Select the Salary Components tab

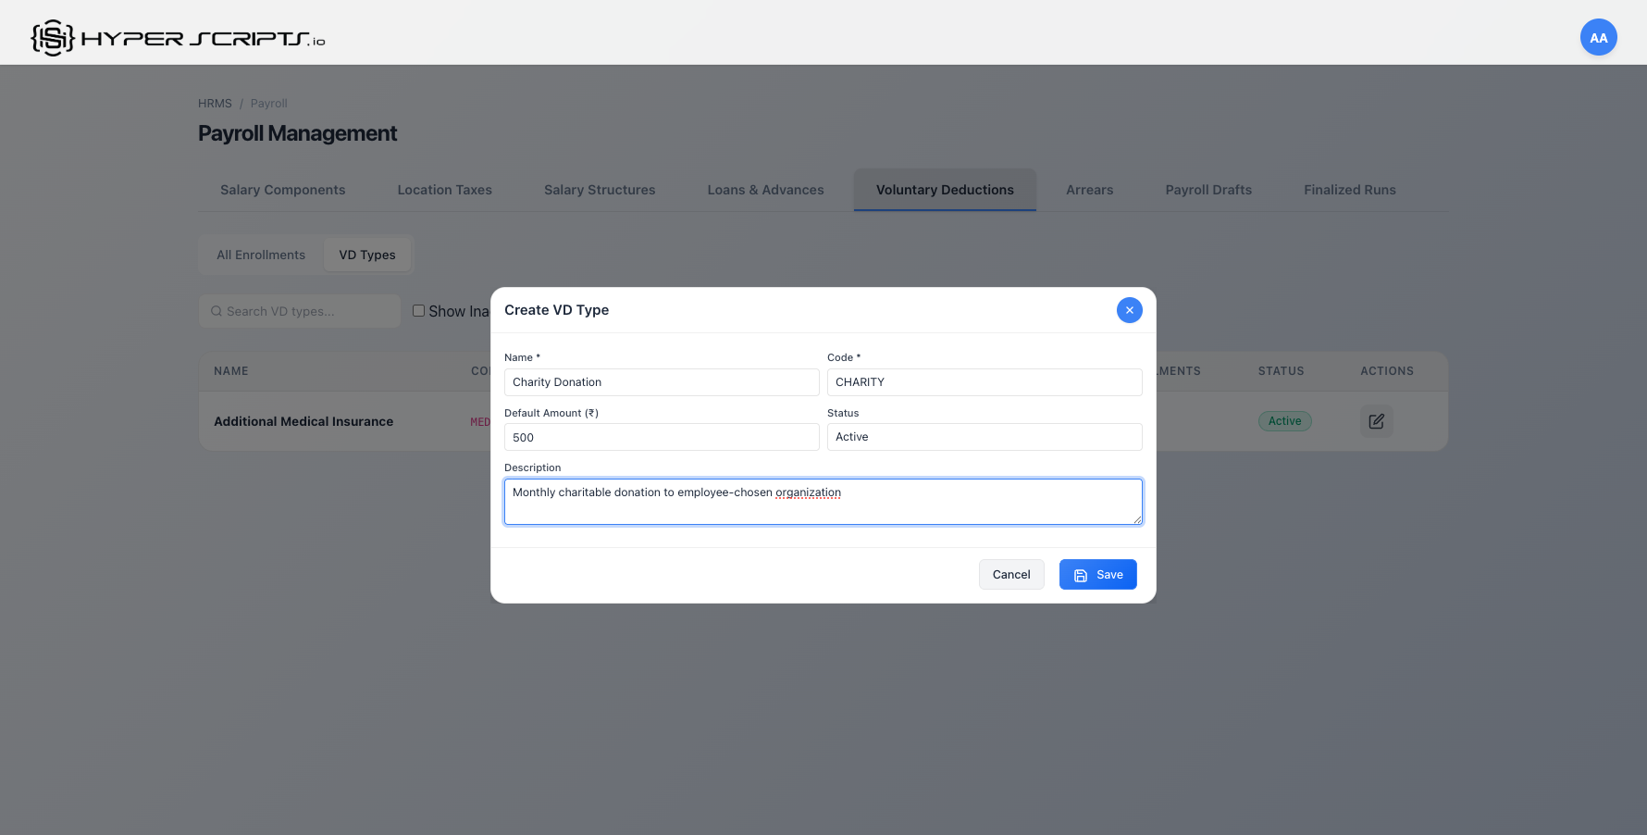[x=282, y=190]
